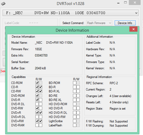Viewport: 143px width, 135px height.
Task: Toggle DVD+R DL read checkbox
Action: pyautogui.click(x=37, y=117)
